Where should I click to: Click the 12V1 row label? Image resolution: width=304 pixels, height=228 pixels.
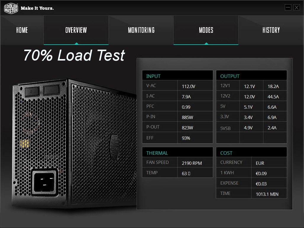pyautogui.click(x=225, y=86)
